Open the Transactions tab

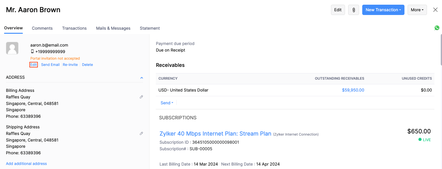tap(74, 28)
